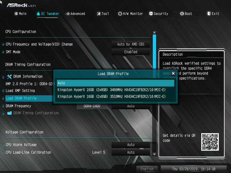This screenshot has height=173, width=231.
Task: Open DRAM Information entry
Action: point(28,77)
